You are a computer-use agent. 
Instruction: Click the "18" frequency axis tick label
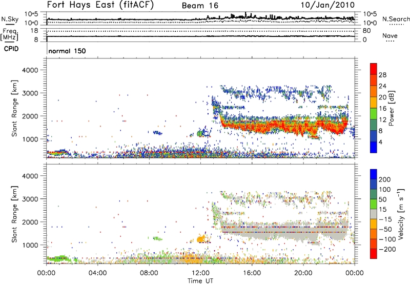34,31
